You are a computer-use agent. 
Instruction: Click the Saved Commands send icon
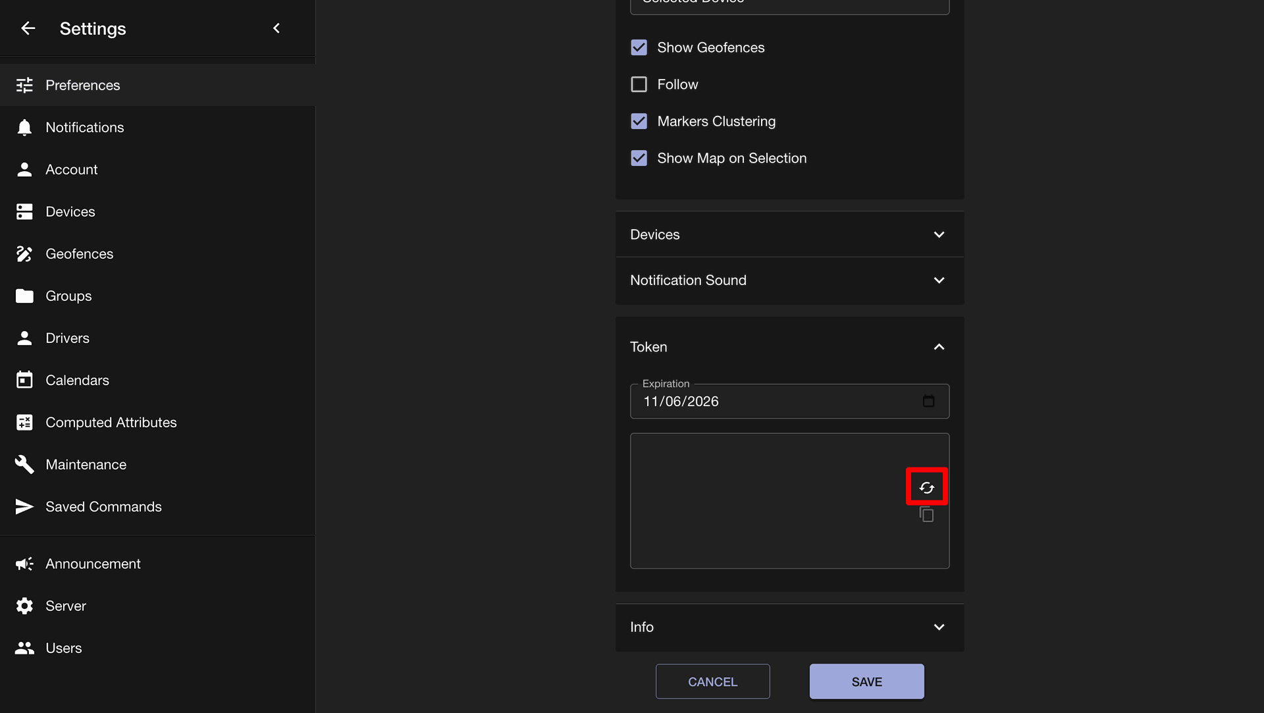(24, 506)
